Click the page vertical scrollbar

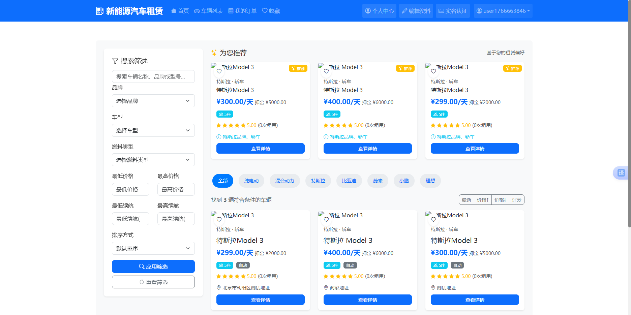[629, 114]
